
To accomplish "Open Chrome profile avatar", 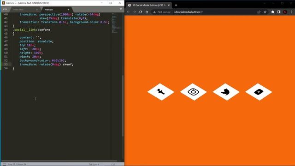I will coord(285,12).
